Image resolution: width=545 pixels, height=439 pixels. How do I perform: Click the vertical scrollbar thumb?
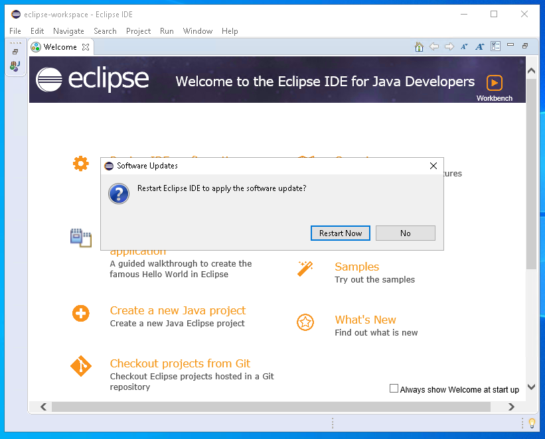(531, 174)
